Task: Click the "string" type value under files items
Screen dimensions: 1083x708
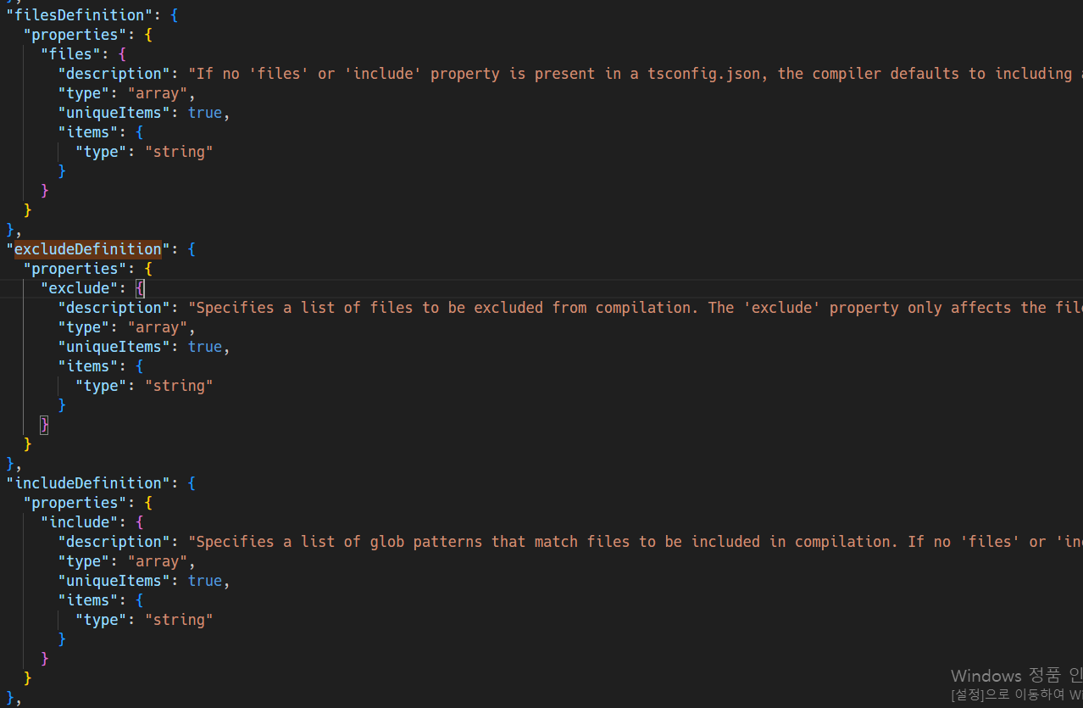Action: click(x=179, y=152)
